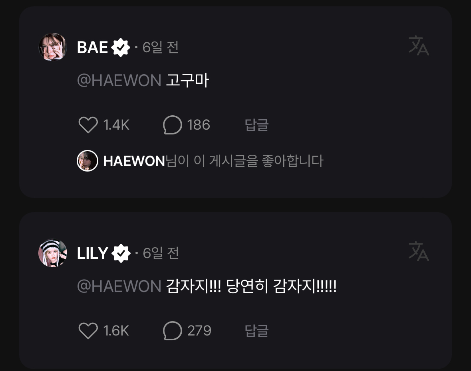Visit LILY's profile via username

click(x=93, y=253)
